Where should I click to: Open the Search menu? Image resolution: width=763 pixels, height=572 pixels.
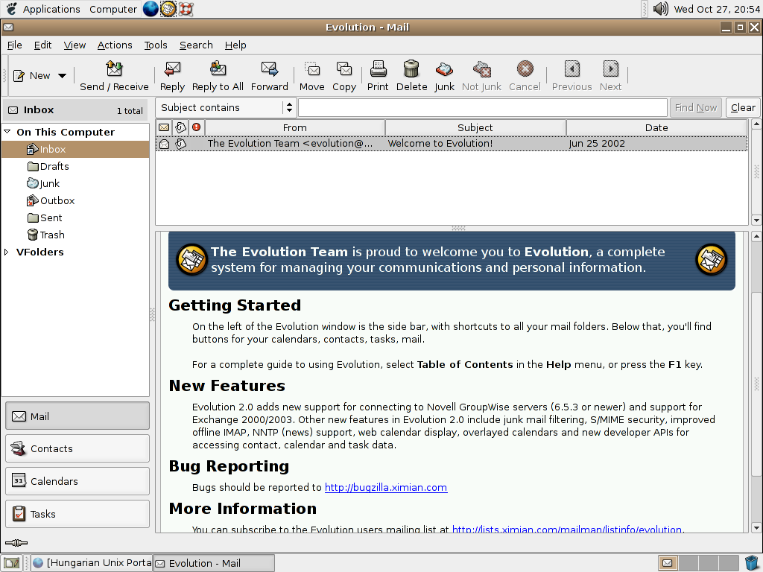coord(196,45)
